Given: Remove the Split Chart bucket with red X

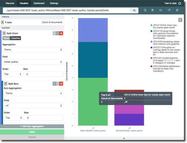Looking at the screenshot, I should pos(61,33).
